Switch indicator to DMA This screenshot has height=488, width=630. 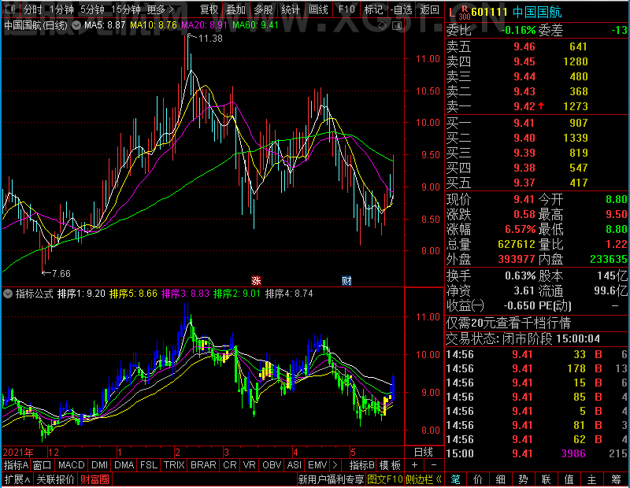[124, 465]
